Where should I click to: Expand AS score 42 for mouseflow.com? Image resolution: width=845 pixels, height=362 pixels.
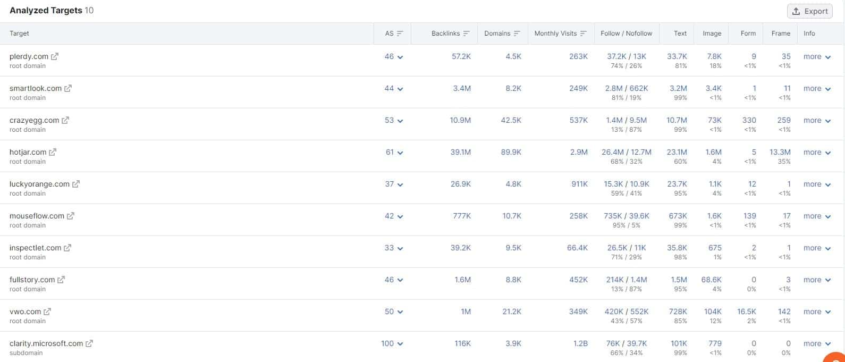[x=394, y=216]
